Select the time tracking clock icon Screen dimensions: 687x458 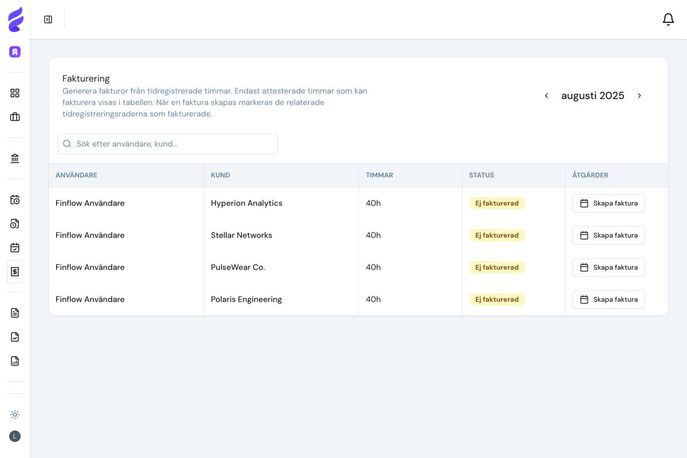[15, 223]
